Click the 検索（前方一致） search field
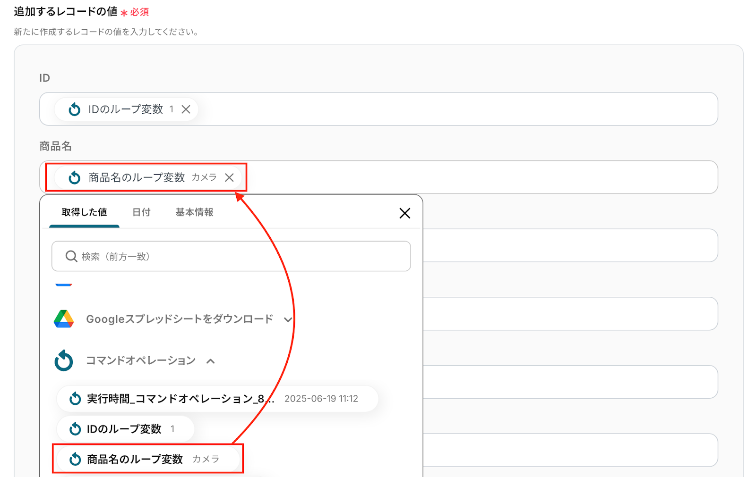The height and width of the screenshot is (477, 756). [231, 256]
